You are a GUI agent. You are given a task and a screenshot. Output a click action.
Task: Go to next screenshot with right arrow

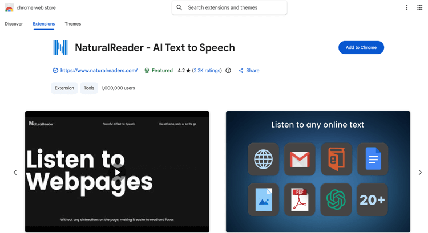click(x=420, y=173)
